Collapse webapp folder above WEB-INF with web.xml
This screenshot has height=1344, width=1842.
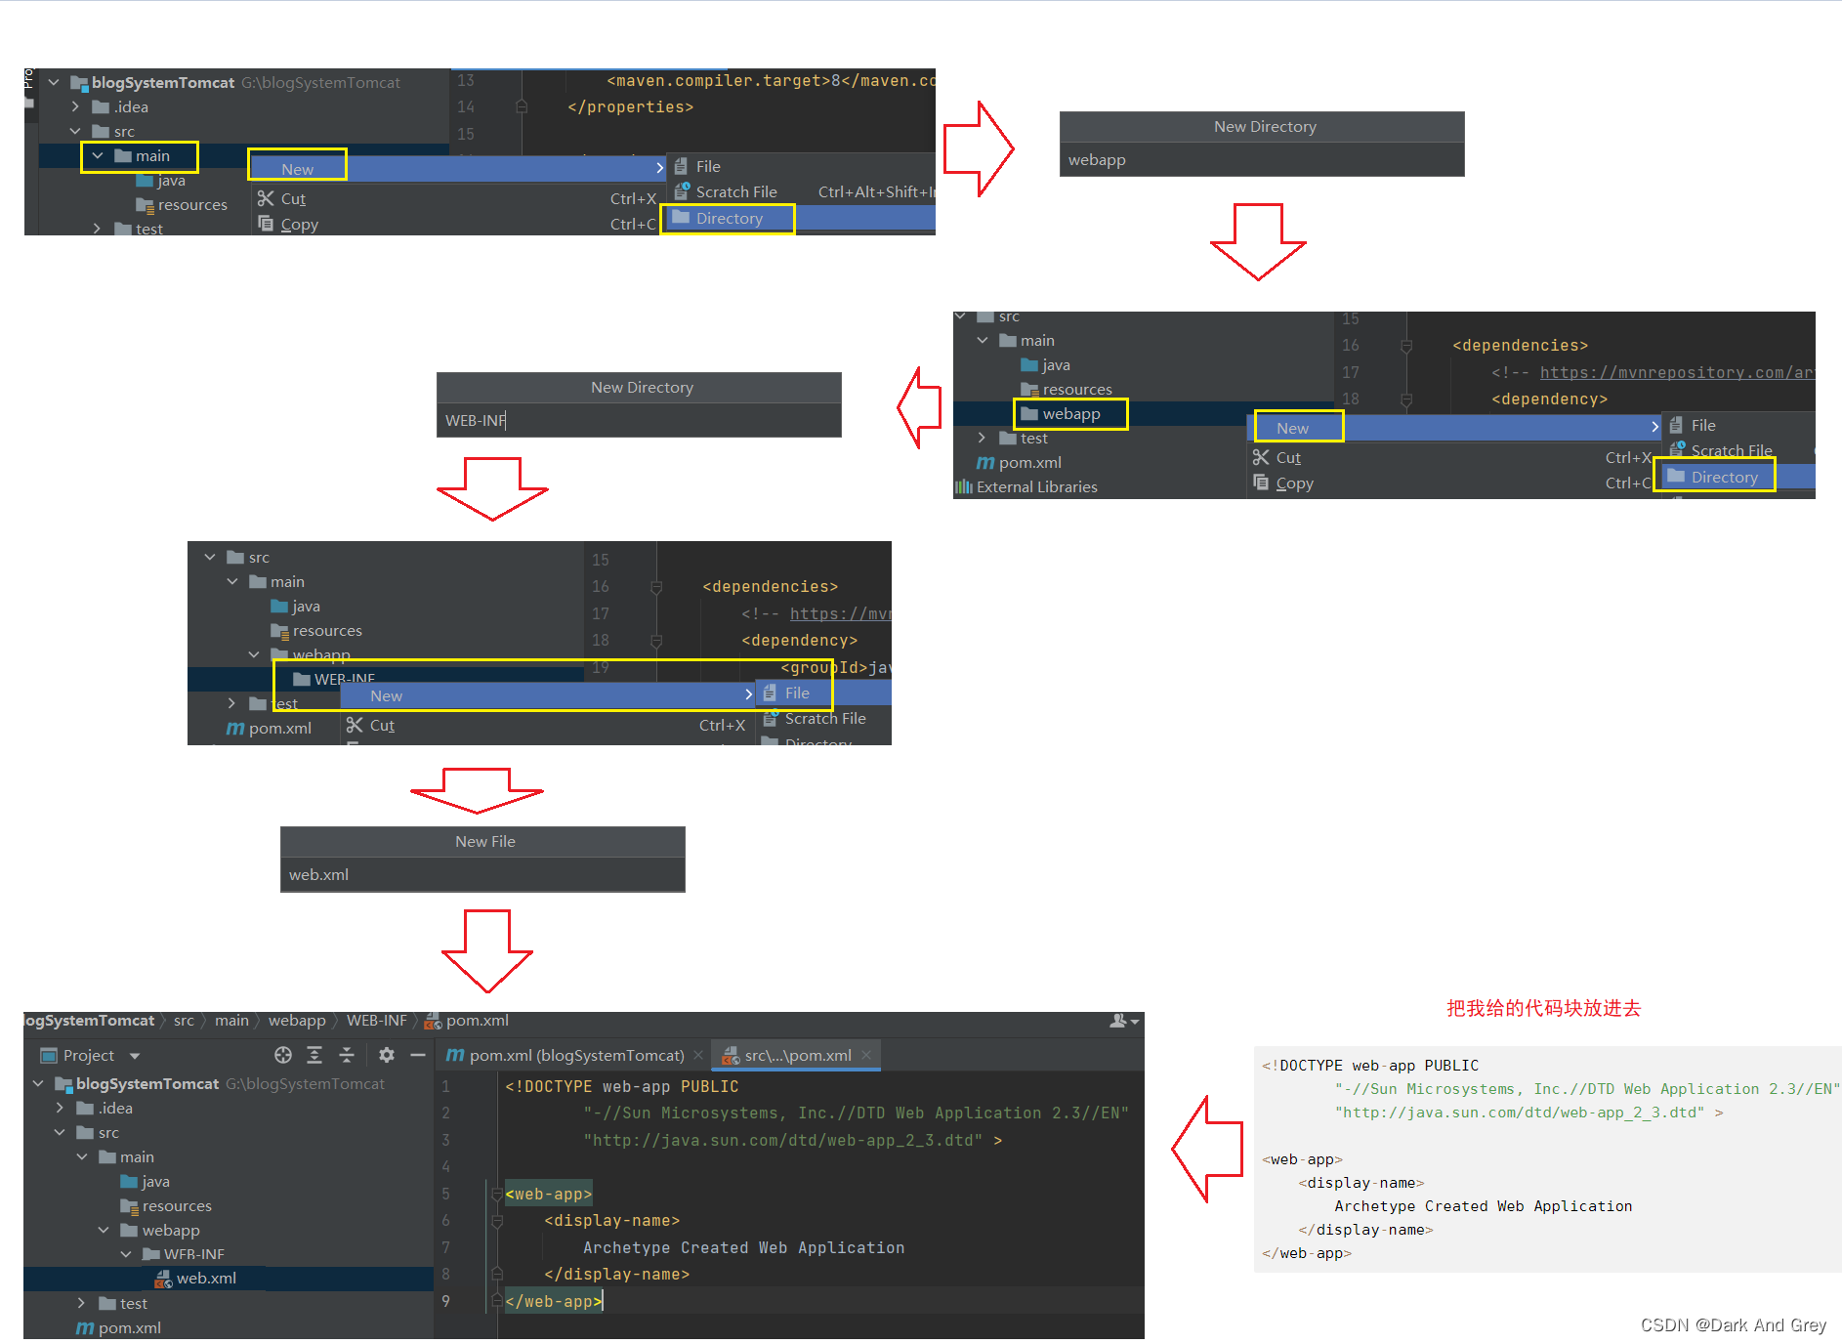pyautogui.click(x=104, y=1230)
